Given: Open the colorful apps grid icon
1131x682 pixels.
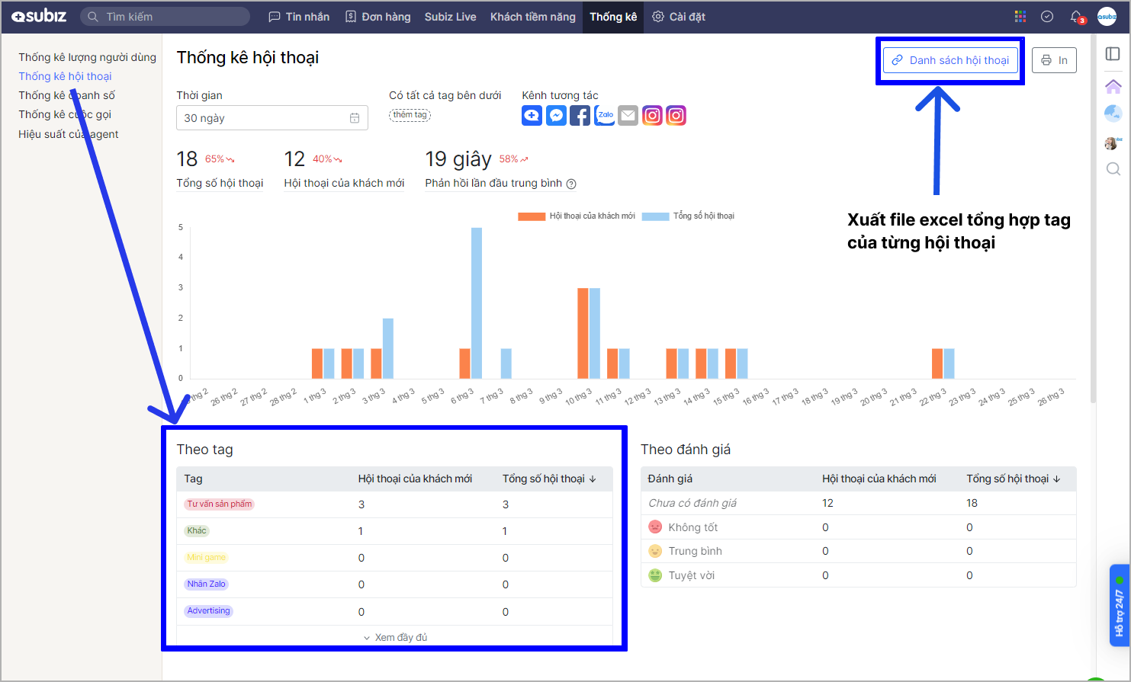Looking at the screenshot, I should pyautogui.click(x=1020, y=17).
